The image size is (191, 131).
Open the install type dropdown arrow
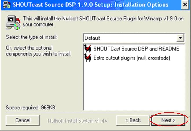180,38
